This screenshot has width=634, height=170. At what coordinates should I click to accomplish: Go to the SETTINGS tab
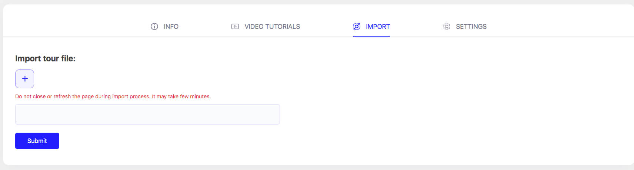click(465, 27)
